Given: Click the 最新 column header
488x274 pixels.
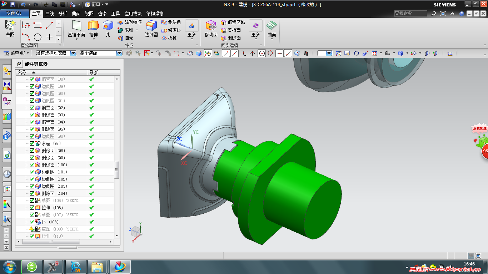Looking at the screenshot, I should [104, 72].
